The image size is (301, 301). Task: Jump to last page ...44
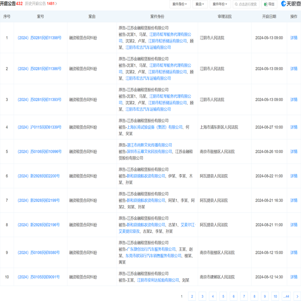tap(286, 296)
